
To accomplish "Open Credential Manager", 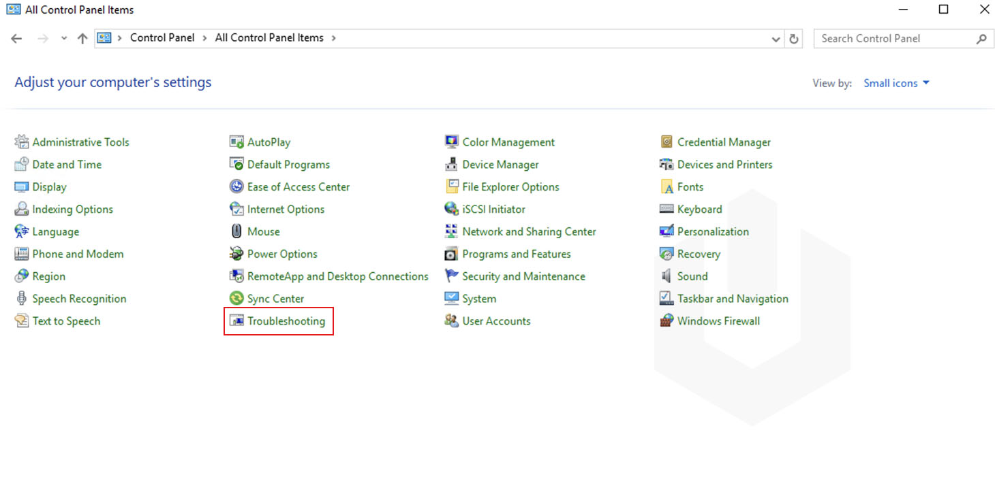I will pos(724,142).
